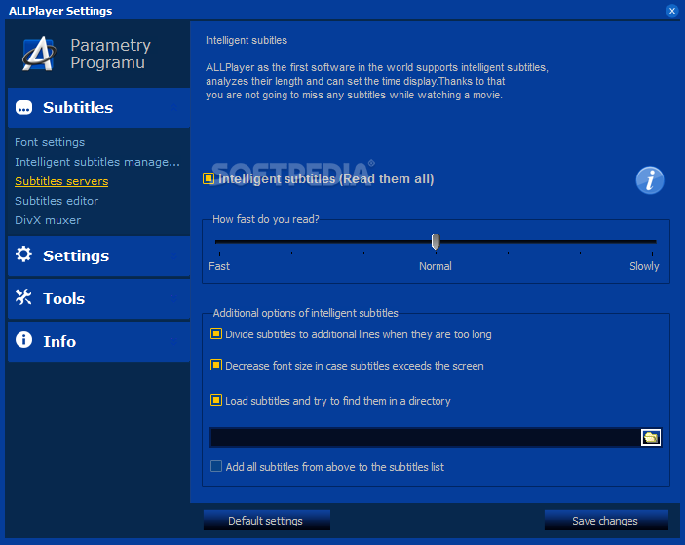The image size is (685, 545).
Task: Click the reading speed slider handle
Action: [x=436, y=241]
